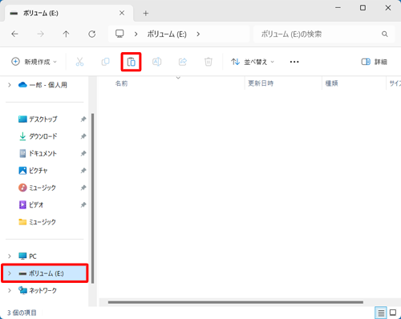401x319 pixels.
Task: Expand the PC tree node
Action: [x=10, y=256]
